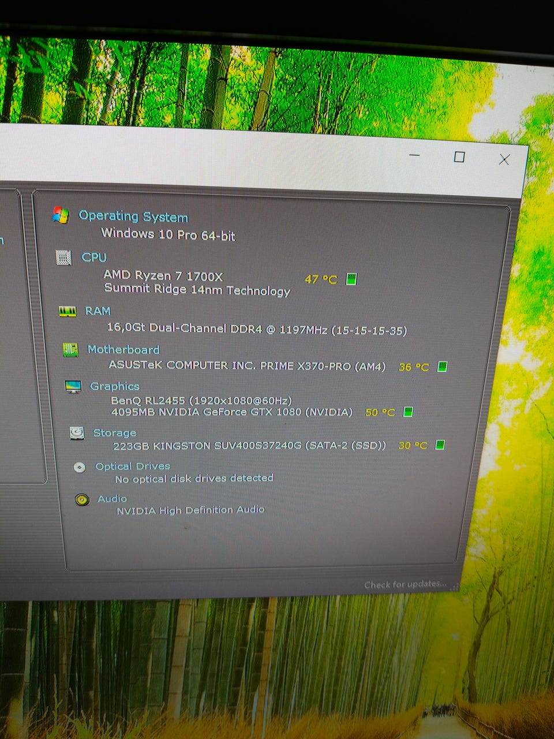Viewport: 554px width, 739px height.
Task: Select the 223GB KINGSTON SSD line
Action: coord(249,445)
